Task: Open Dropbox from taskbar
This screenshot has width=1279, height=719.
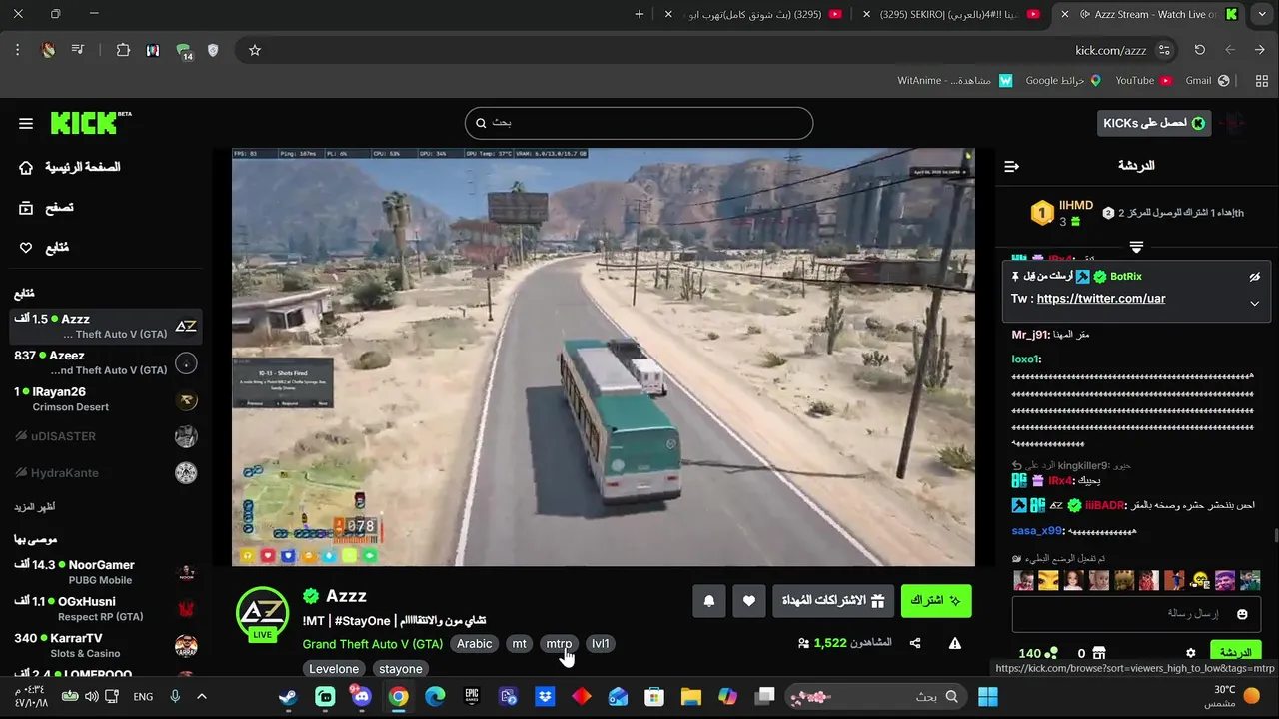Action: (x=545, y=697)
